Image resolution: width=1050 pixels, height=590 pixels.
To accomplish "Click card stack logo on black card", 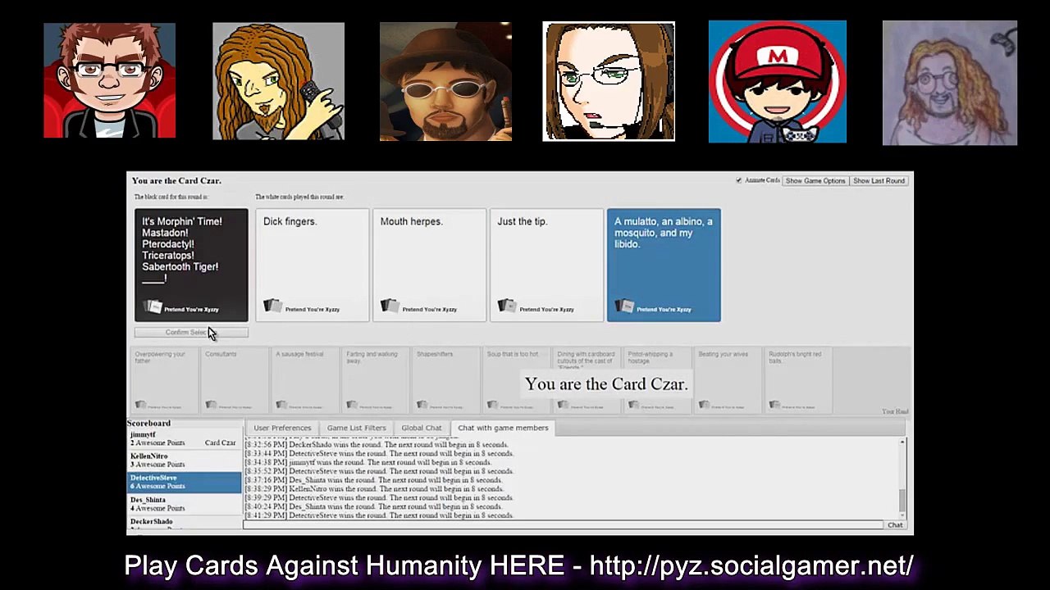I will [153, 306].
